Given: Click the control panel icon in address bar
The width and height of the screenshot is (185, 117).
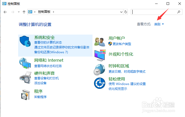Looking at the screenshot, I should coord(30,12).
